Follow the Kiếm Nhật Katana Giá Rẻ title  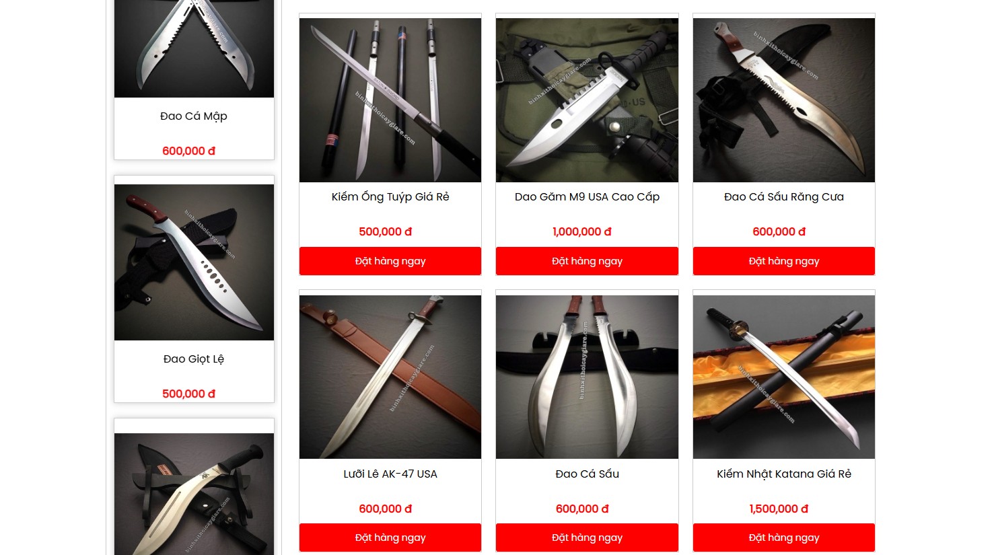coord(784,474)
